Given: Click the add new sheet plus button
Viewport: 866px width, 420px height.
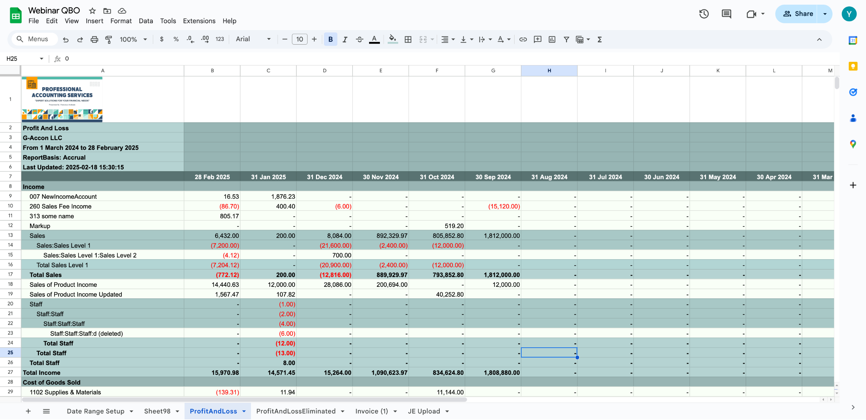Looking at the screenshot, I should coord(28,411).
